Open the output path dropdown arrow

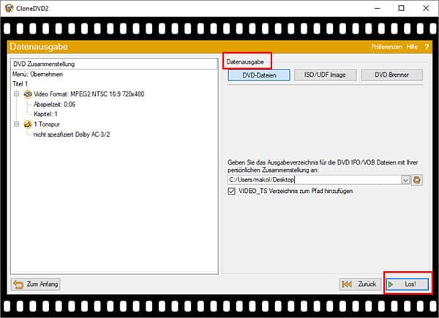point(405,180)
